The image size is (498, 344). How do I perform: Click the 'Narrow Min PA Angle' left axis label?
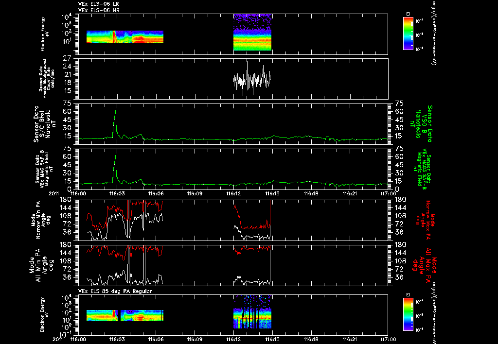pos(40,219)
